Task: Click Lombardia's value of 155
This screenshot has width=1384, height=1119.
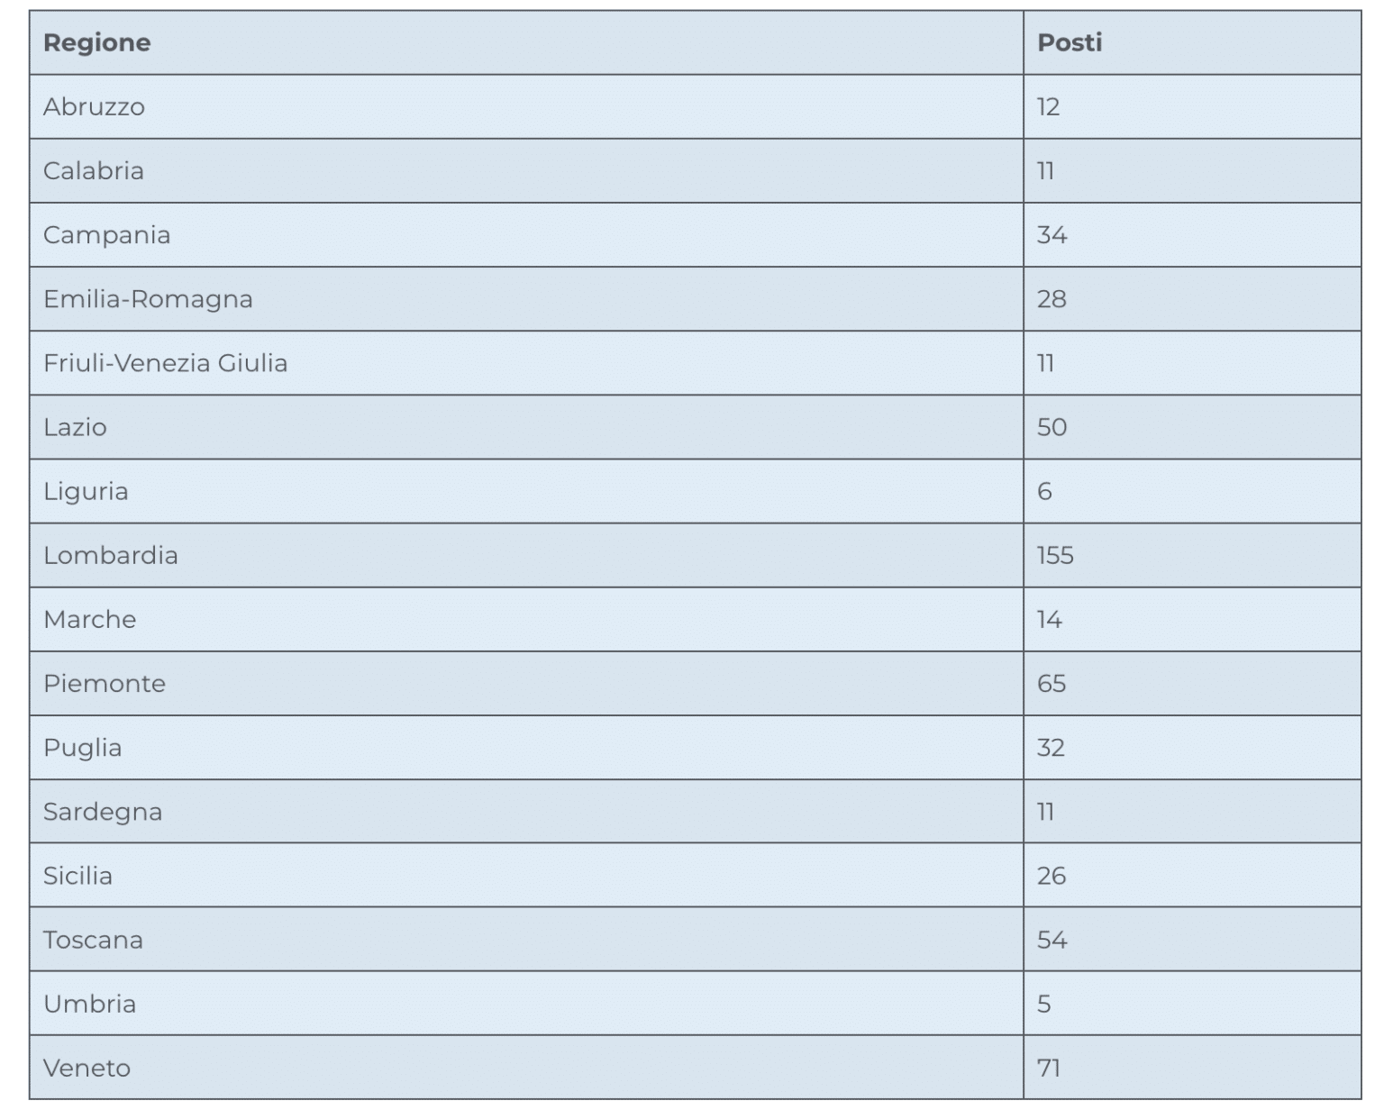Action: tap(1055, 555)
